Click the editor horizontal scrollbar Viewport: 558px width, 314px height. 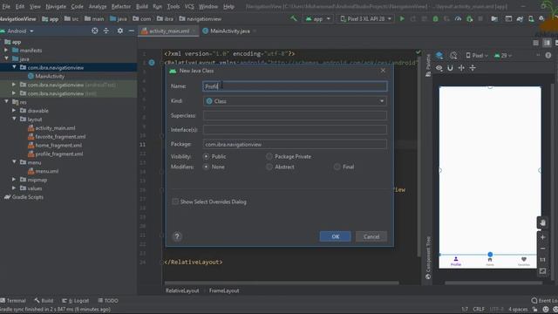(x=281, y=283)
